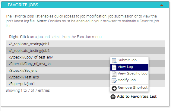Click the View Log page icon
The height and width of the screenshot is (111, 171).
pyautogui.click(x=114, y=67)
